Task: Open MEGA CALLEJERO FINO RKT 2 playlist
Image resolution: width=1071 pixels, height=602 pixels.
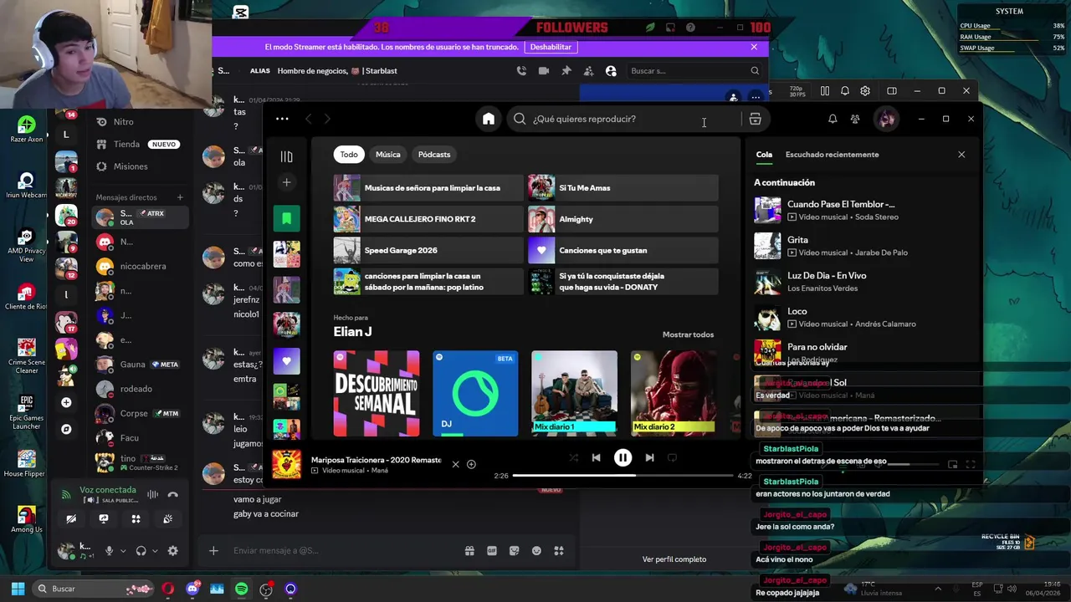Action: pyautogui.click(x=428, y=219)
